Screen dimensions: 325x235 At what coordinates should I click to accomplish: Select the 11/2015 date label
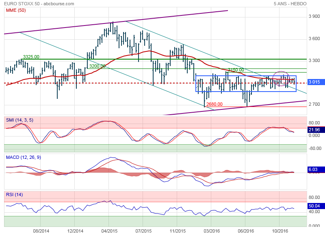(x=178, y=231)
